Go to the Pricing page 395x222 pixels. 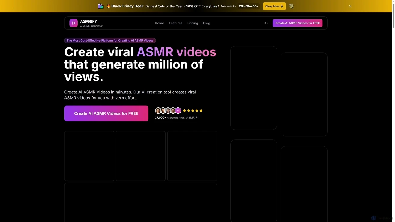tap(193, 23)
